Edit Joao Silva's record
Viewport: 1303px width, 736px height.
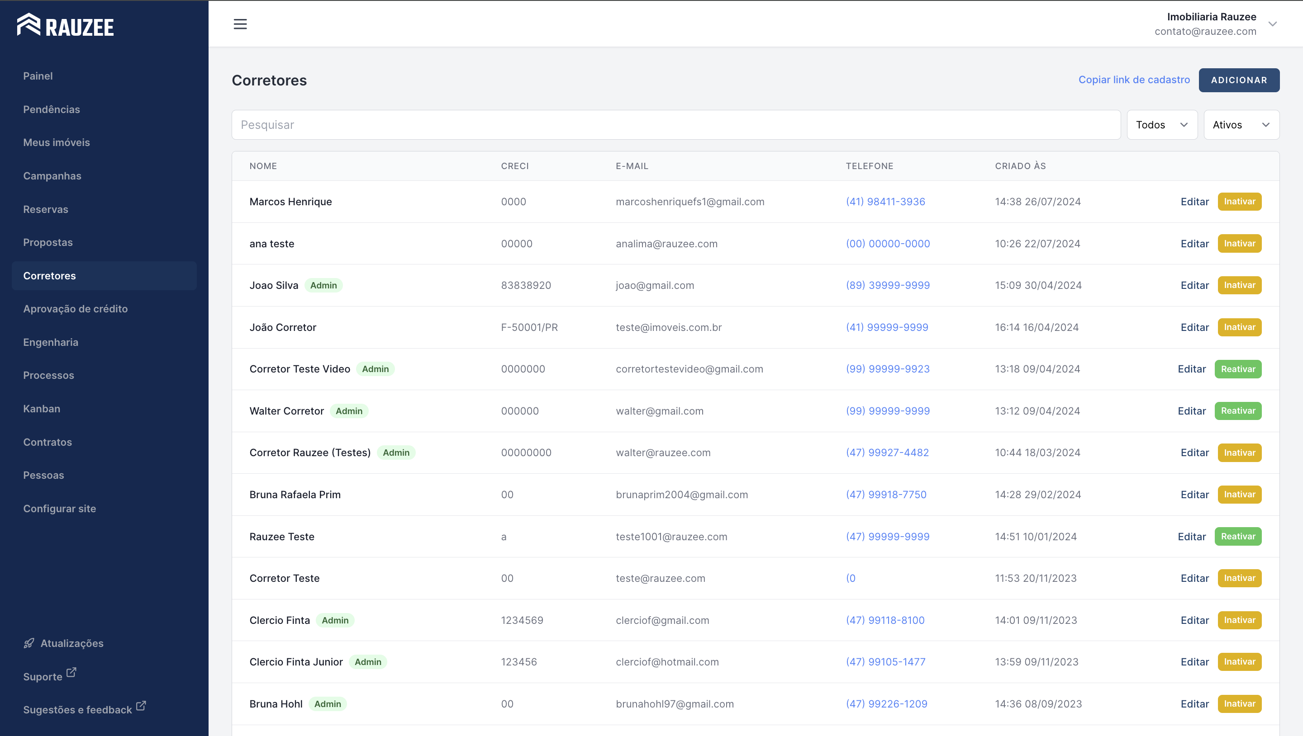pyautogui.click(x=1194, y=285)
